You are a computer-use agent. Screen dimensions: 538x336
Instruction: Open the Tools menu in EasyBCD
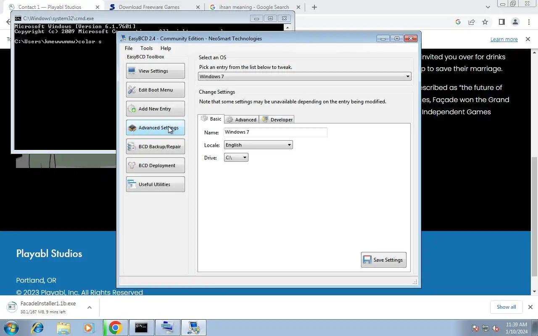(146, 48)
